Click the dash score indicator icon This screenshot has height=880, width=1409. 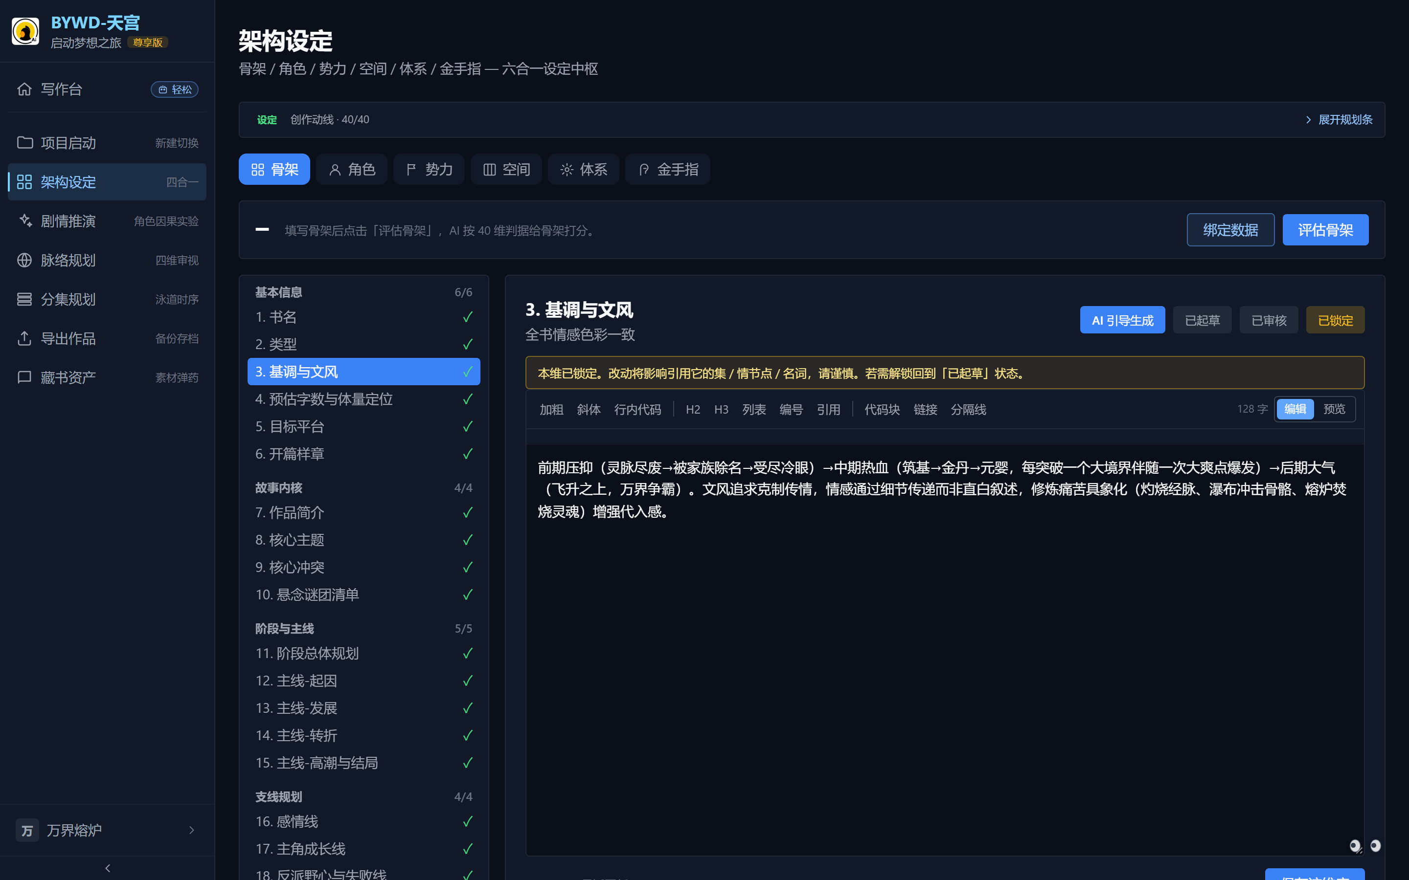262,229
